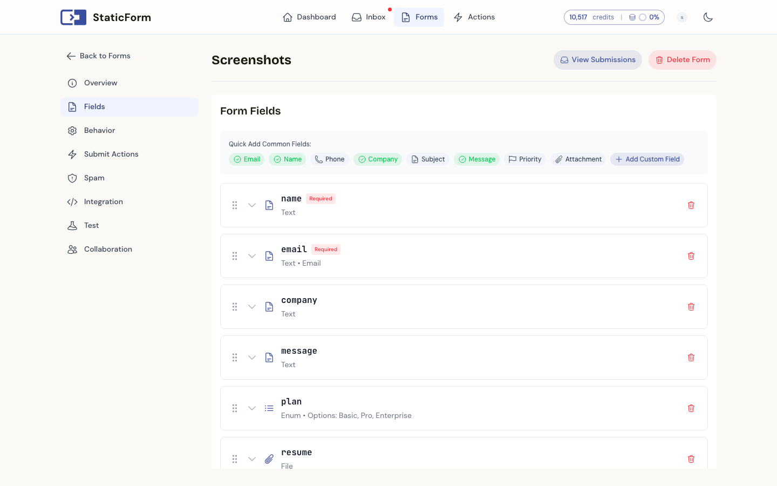The width and height of the screenshot is (777, 486).
Task: Grab the drag handle of name field
Action: point(235,205)
